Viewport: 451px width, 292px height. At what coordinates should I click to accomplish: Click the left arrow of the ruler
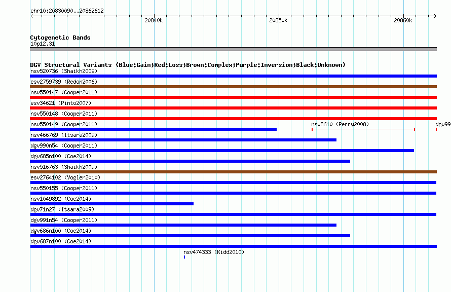(31, 16)
